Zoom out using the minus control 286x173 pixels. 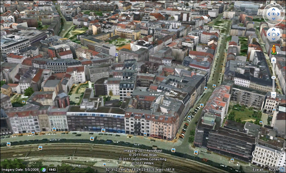tap(273, 95)
